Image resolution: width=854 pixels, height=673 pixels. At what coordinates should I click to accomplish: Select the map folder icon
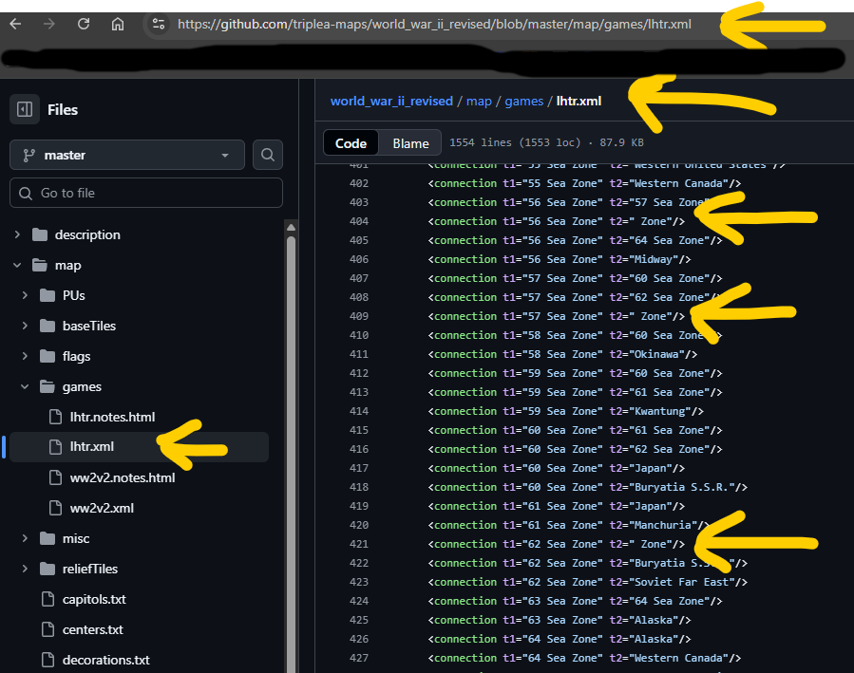pyautogui.click(x=40, y=265)
